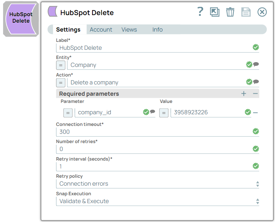Open the Snap Execution dropdown
Screen dimensions: 275x222
pyautogui.click(x=157, y=201)
